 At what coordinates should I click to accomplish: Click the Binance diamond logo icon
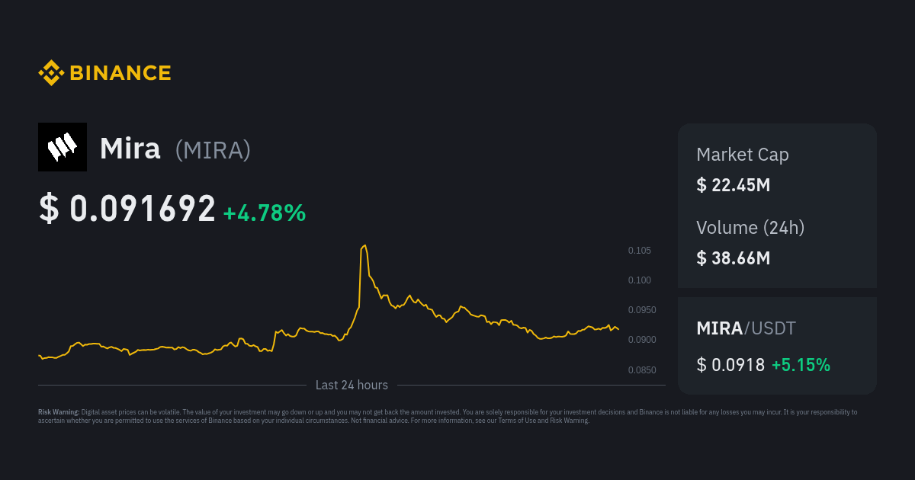(x=51, y=73)
